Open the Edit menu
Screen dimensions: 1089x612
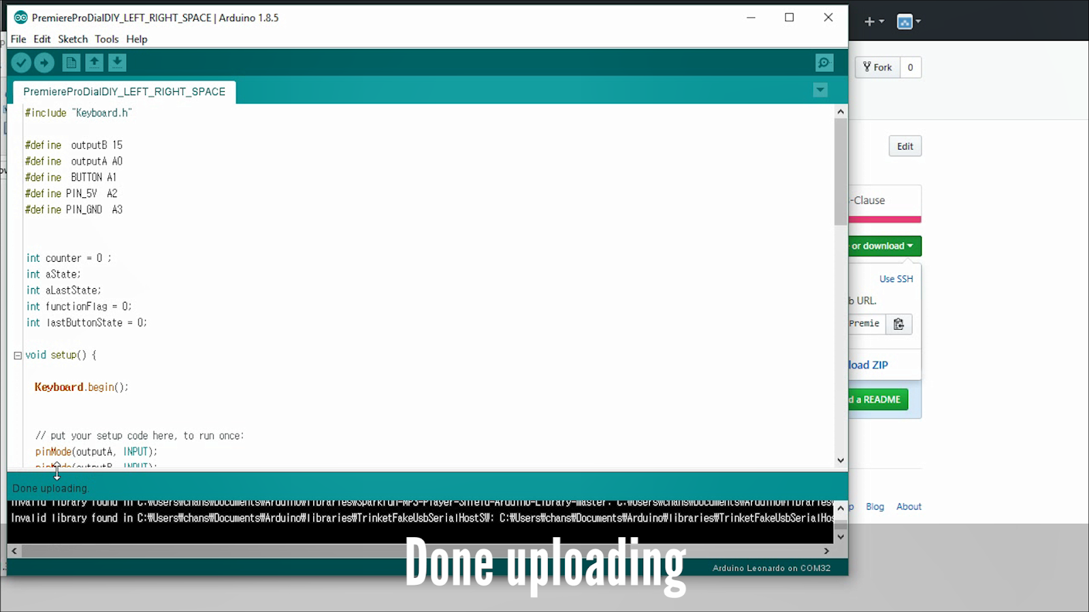click(x=42, y=39)
